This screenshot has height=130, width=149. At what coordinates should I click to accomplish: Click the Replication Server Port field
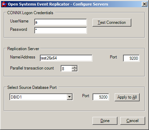[131, 58]
